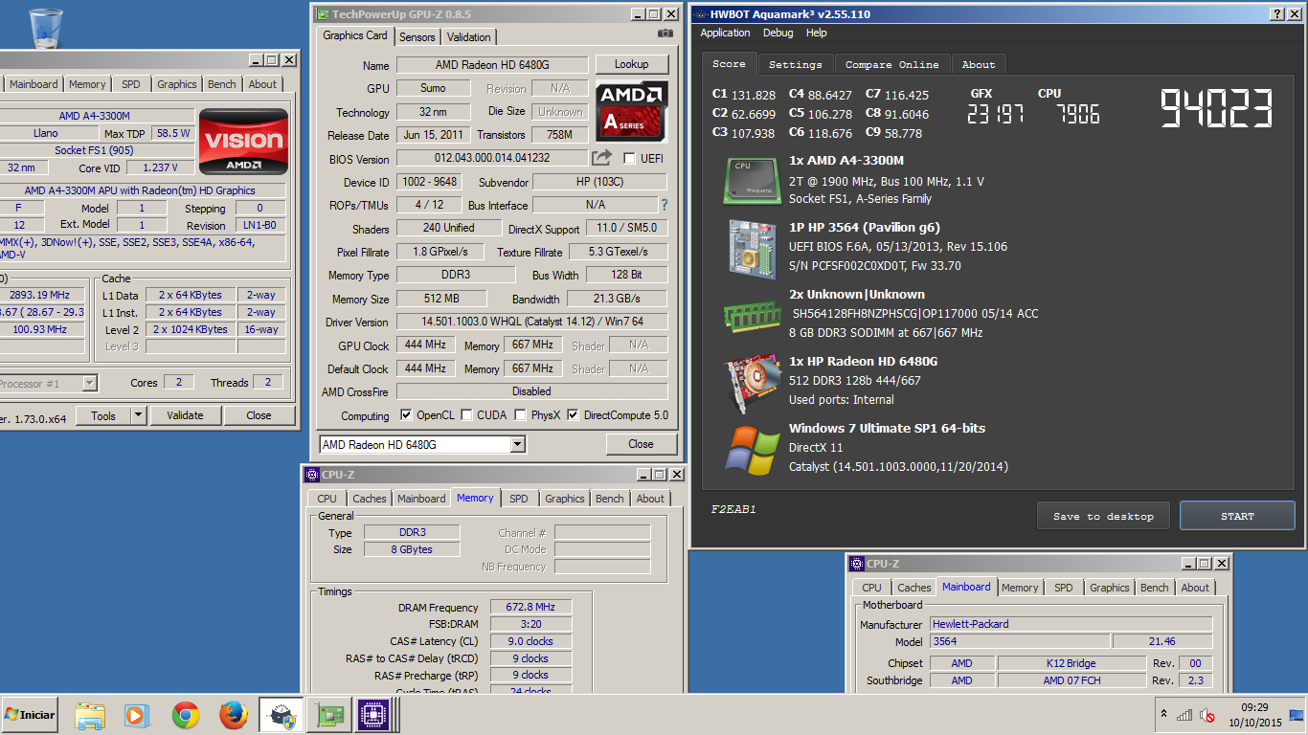Click the network signal tray icon

click(x=1184, y=715)
